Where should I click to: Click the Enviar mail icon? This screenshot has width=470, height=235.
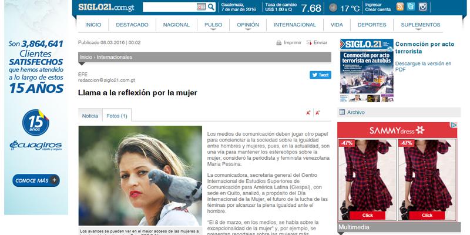coord(309,43)
